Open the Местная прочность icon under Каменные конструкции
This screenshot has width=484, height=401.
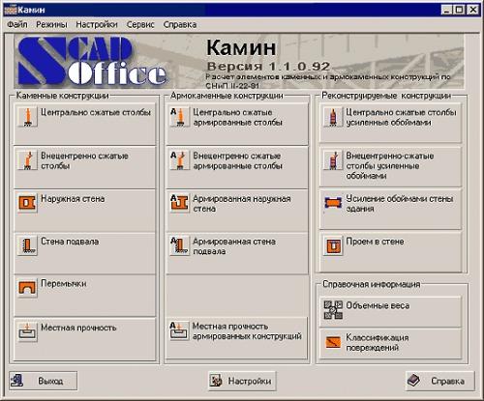point(27,331)
